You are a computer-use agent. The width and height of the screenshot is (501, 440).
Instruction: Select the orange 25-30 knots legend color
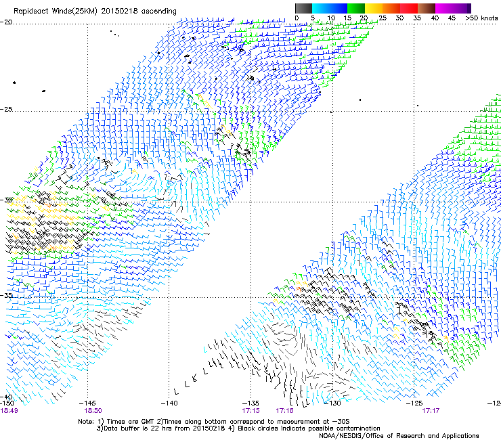391,8
